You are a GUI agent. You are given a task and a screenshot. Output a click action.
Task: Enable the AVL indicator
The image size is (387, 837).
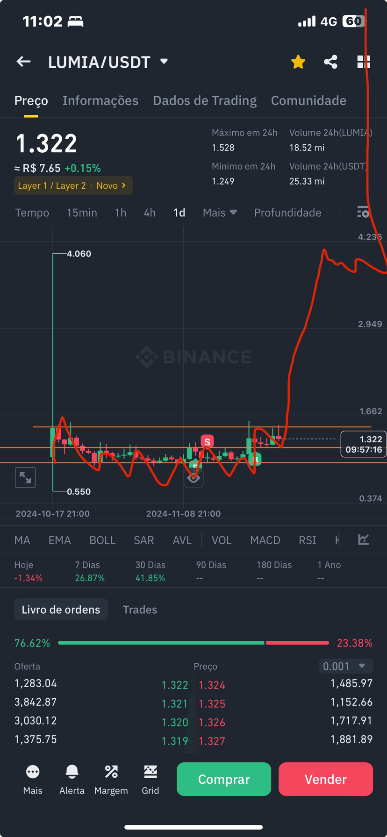tap(182, 540)
